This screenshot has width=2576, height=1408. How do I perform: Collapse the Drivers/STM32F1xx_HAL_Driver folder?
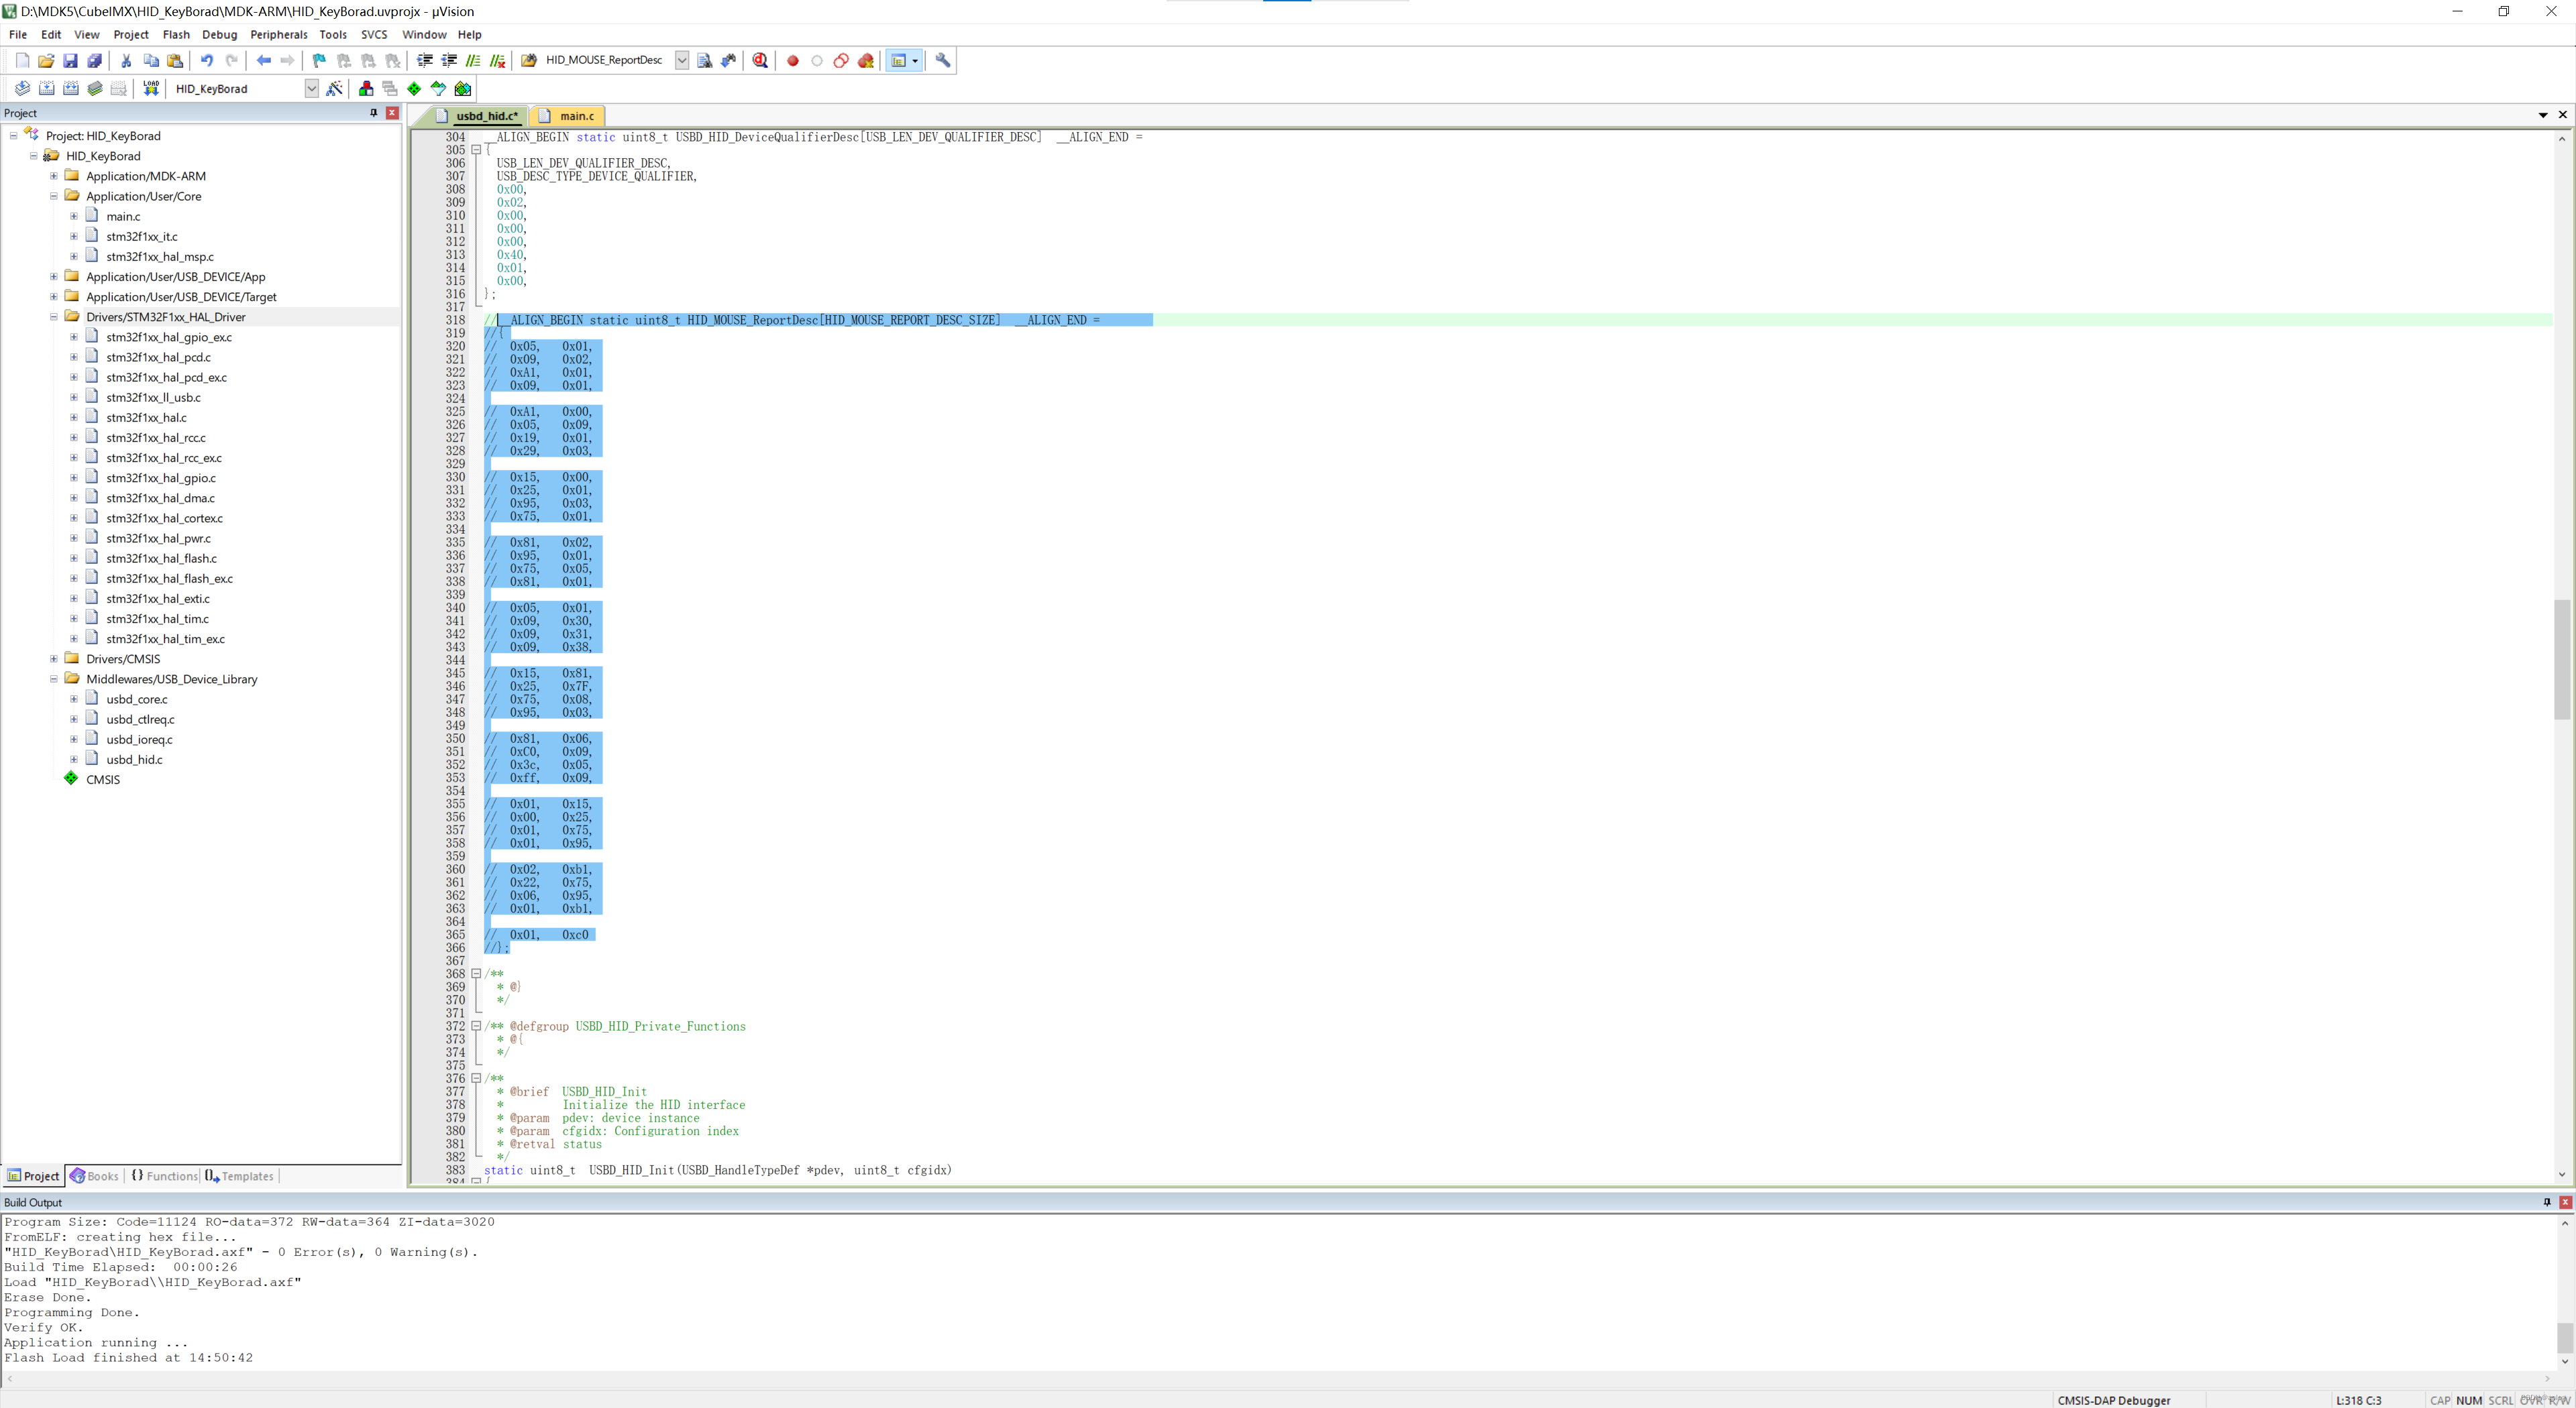[54, 316]
